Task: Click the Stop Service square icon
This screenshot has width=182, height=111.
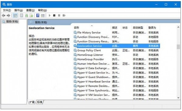Action: point(54,15)
